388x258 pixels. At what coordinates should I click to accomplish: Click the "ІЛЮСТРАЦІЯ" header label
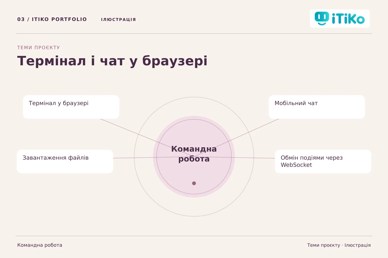119,19
